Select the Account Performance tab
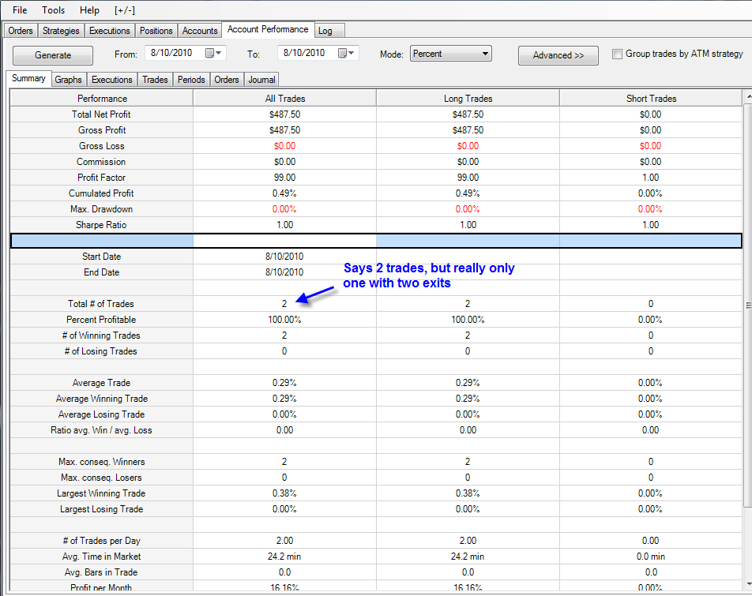 coord(268,29)
